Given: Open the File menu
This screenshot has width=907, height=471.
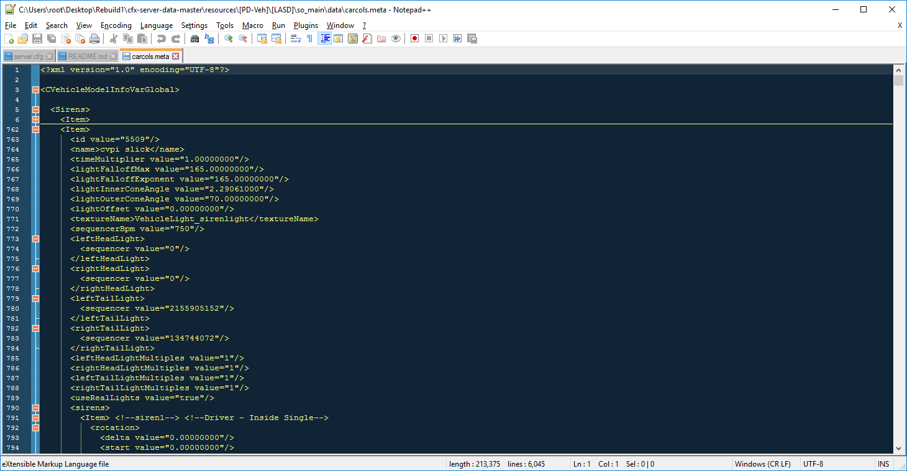Looking at the screenshot, I should (x=11, y=25).
